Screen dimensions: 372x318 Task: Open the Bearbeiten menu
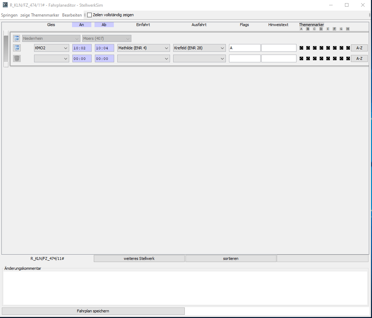tap(72, 15)
